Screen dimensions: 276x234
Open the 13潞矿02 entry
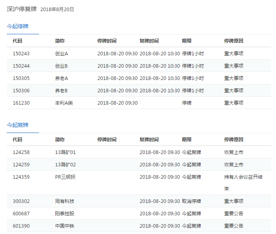[x=65, y=165]
